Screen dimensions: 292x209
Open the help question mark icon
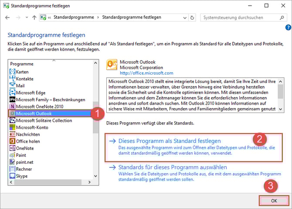pyautogui.click(x=288, y=27)
